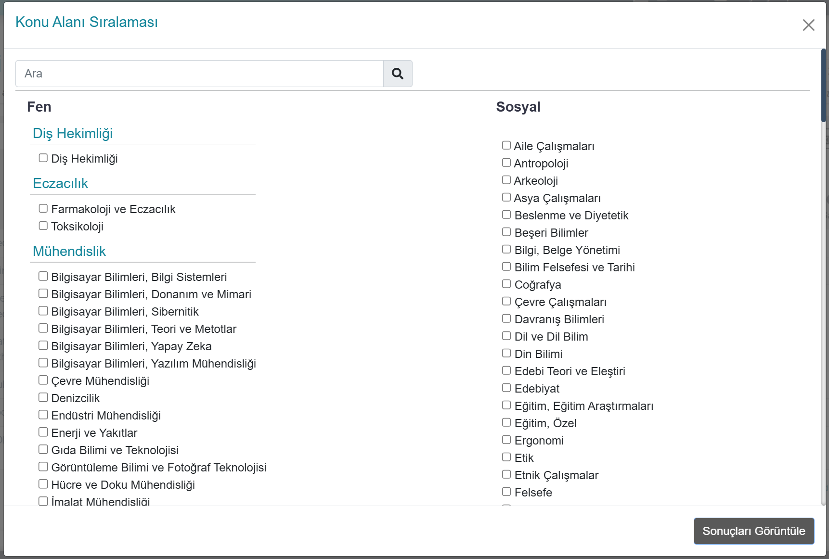The height and width of the screenshot is (559, 829).
Task: Select Eğitim, Eğitim Araştırmaları checkbox
Action: (506, 405)
